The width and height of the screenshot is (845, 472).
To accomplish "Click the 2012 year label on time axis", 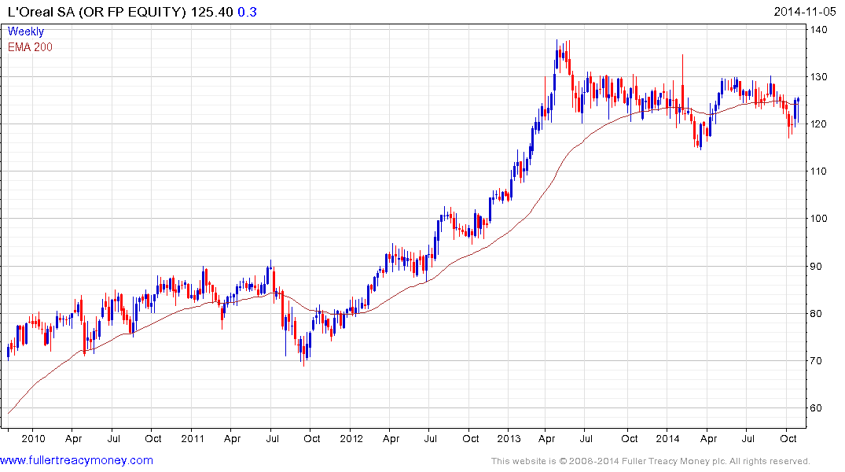I will tap(351, 438).
